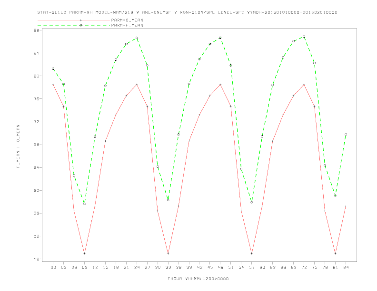Click the x-axis tick label 69
The image size is (377, 291).
pos(294,267)
